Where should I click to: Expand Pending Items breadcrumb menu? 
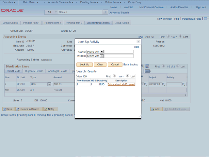pyautogui.click(x=89, y=2)
